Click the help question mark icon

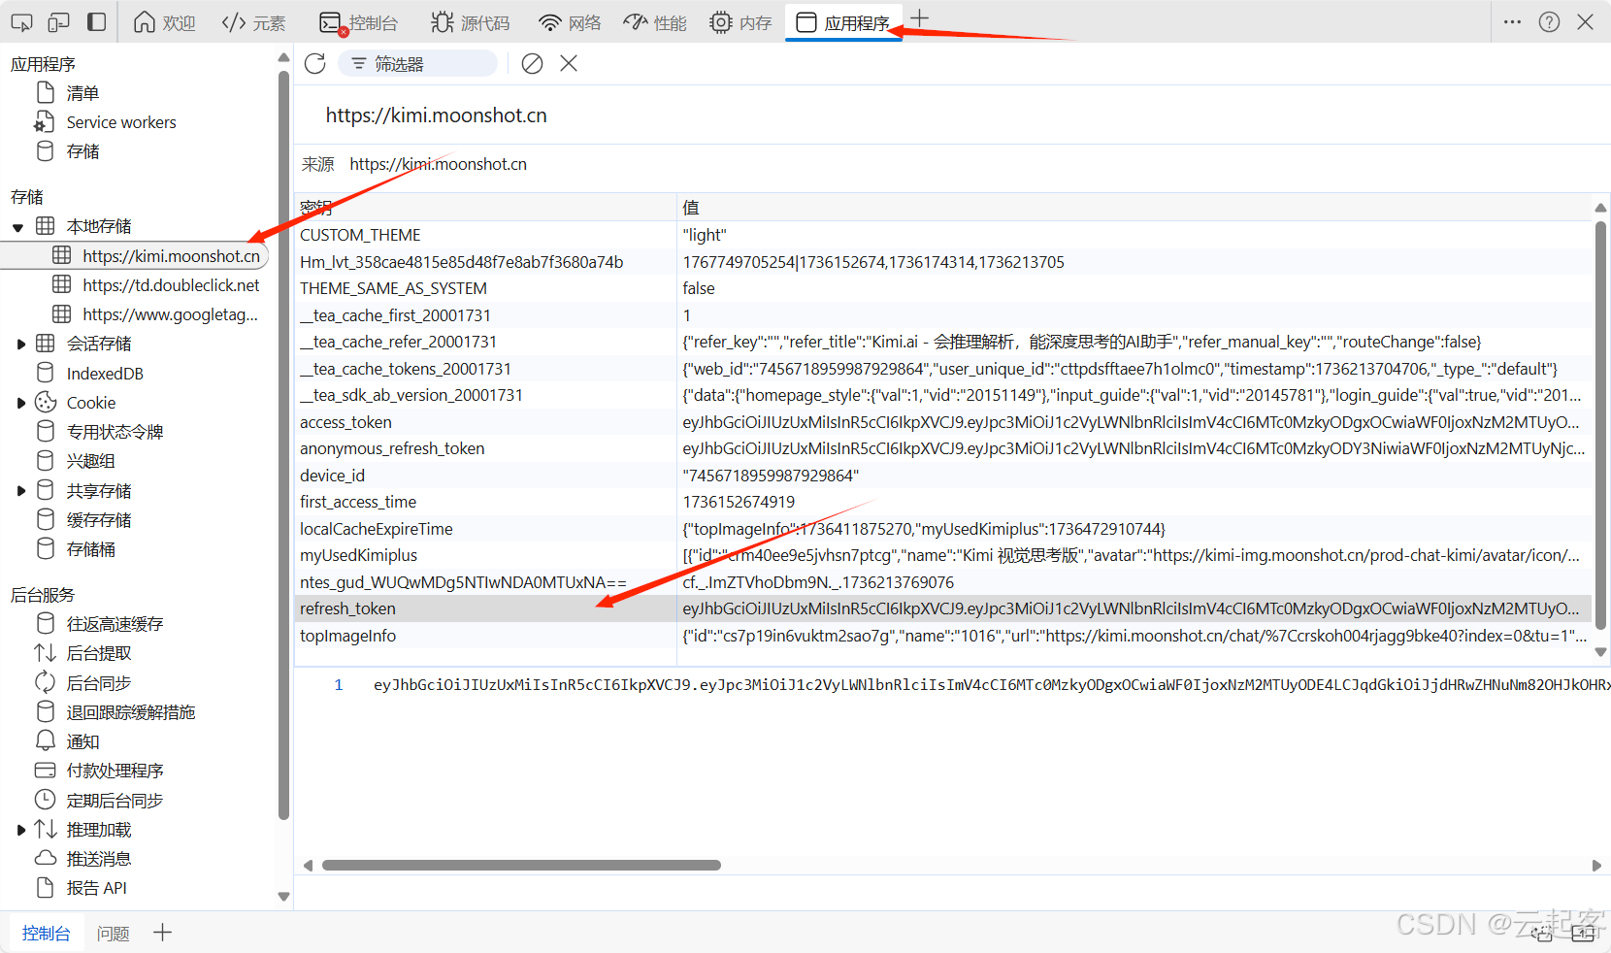1549,21
